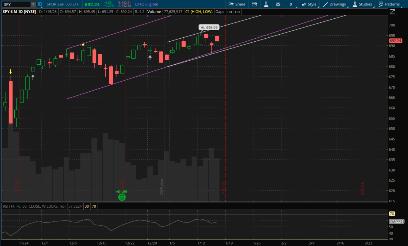Open the alert book icon next to Share
Screen dimensions: 408x246
[x=254, y=4]
